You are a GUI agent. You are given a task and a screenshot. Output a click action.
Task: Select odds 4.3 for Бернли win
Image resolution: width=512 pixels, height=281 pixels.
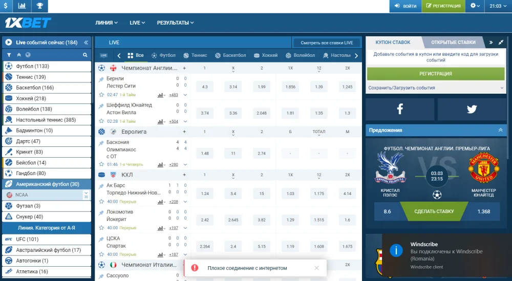(x=205, y=87)
